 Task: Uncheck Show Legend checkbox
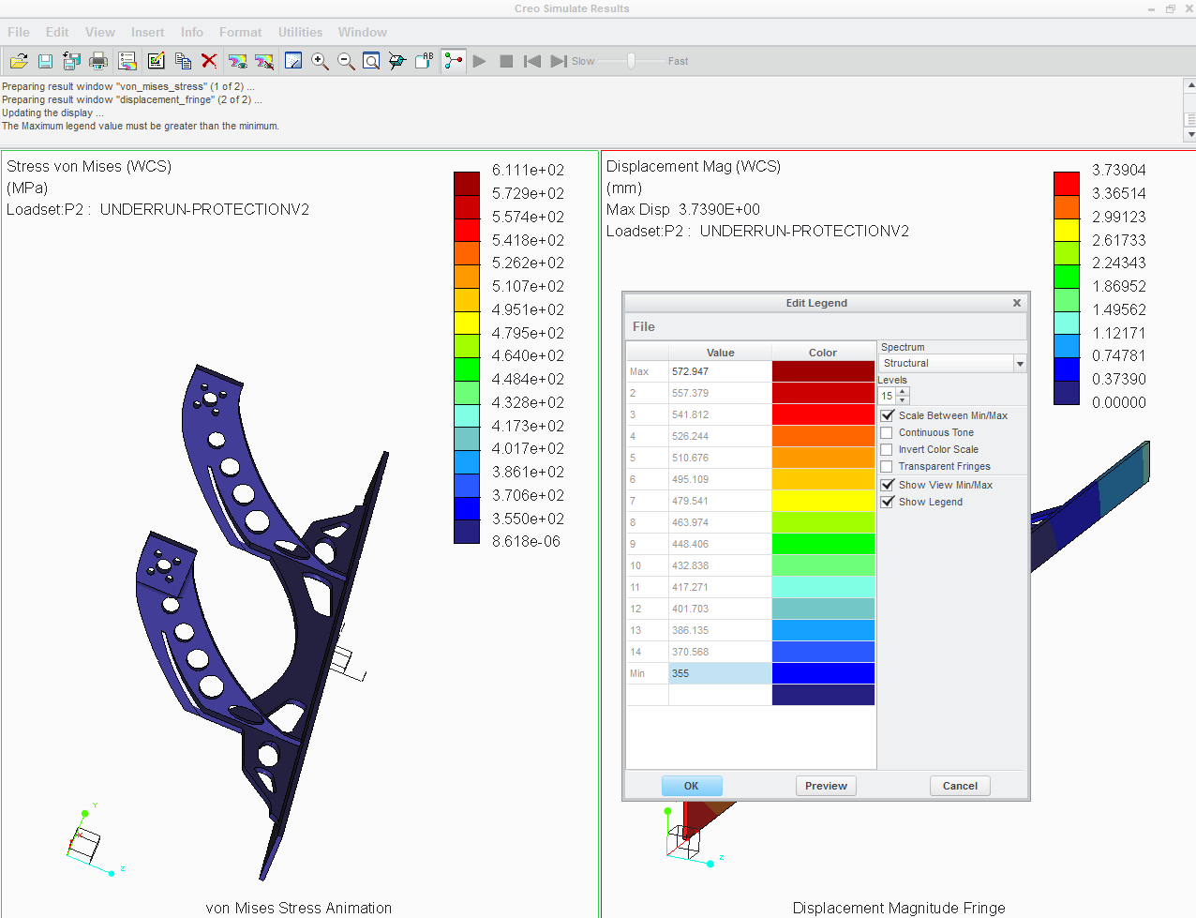point(887,502)
